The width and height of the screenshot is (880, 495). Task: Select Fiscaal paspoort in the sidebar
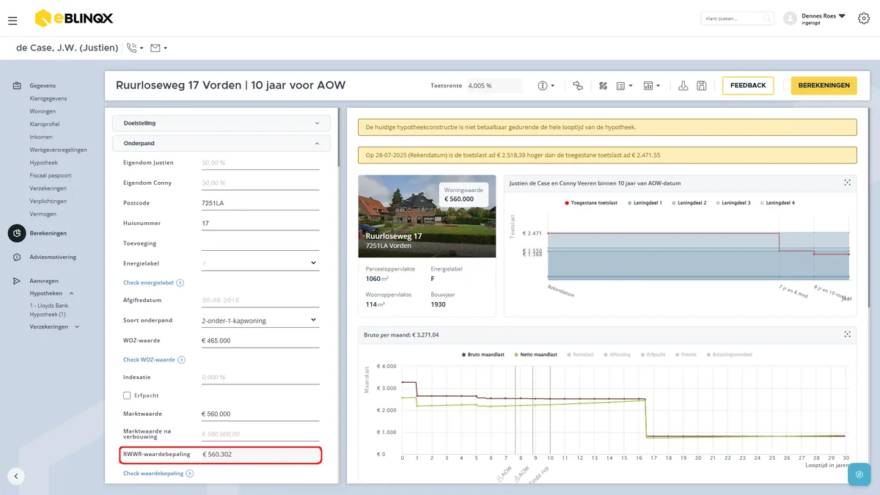coord(51,175)
